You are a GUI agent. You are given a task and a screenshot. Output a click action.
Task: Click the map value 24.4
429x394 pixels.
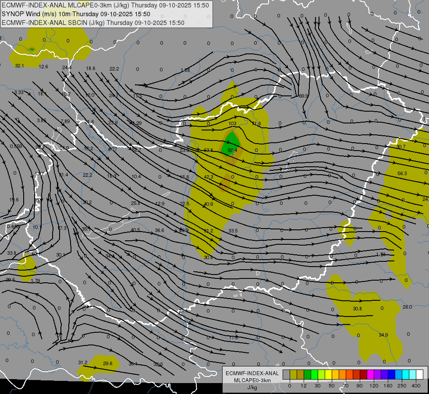[x=67, y=67]
